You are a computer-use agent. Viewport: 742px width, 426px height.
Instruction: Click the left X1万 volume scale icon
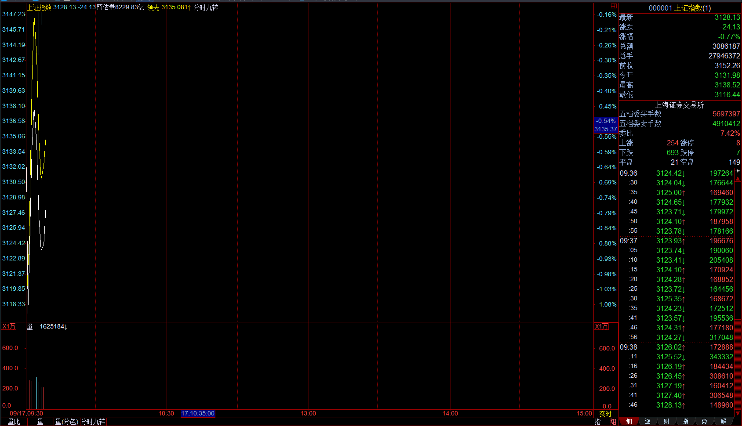coord(9,326)
